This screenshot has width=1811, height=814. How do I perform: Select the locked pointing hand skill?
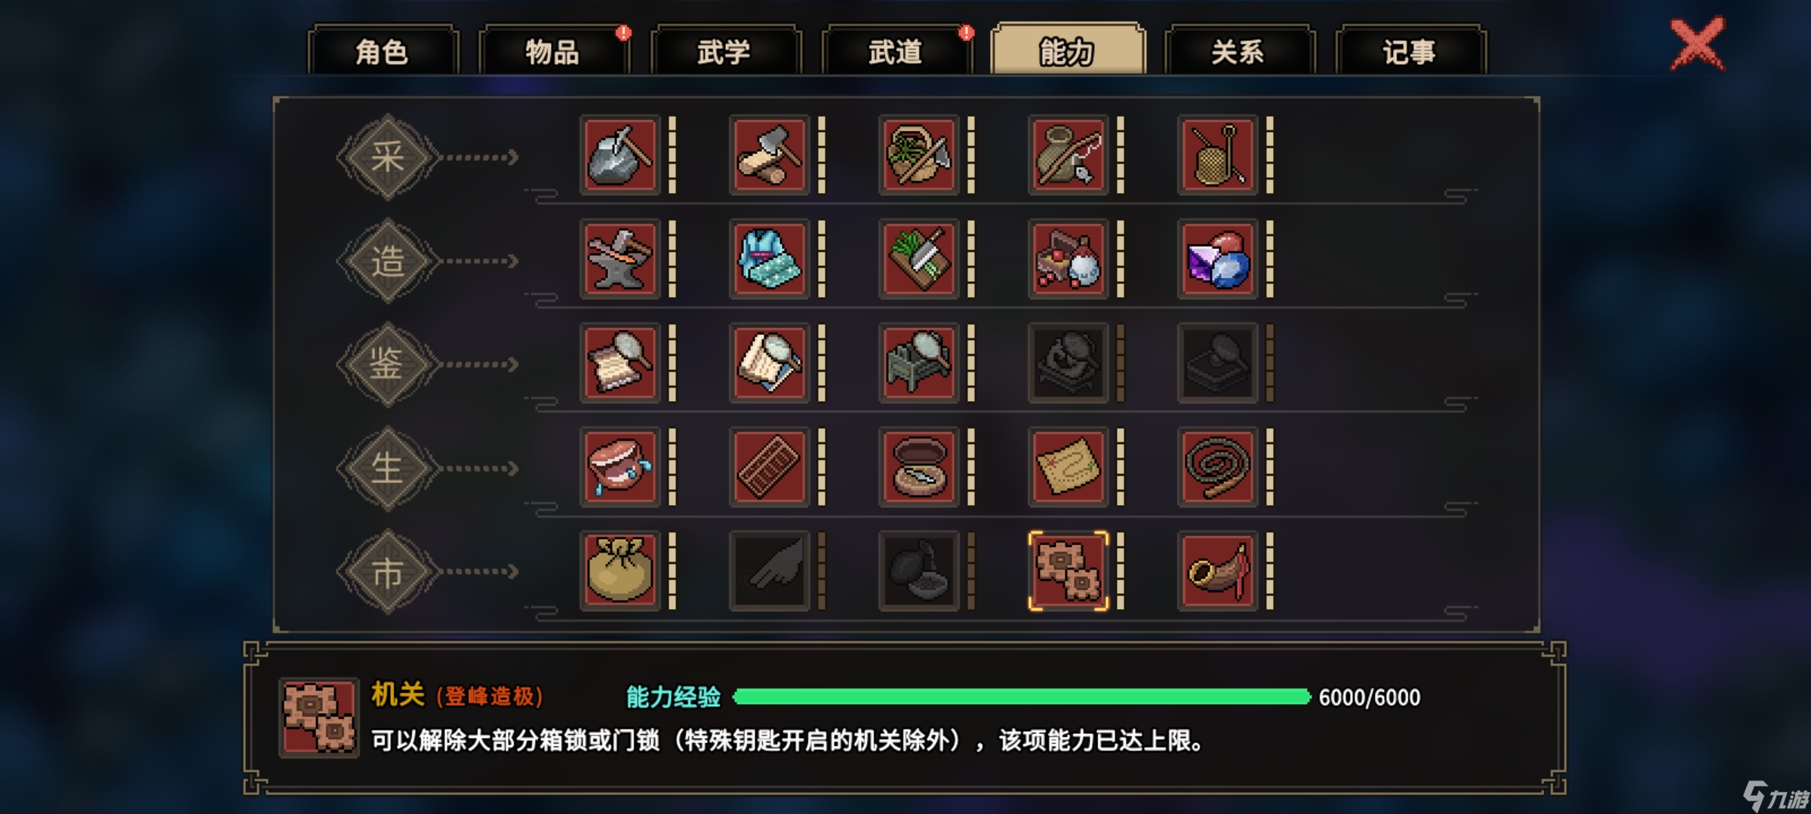[x=769, y=571]
